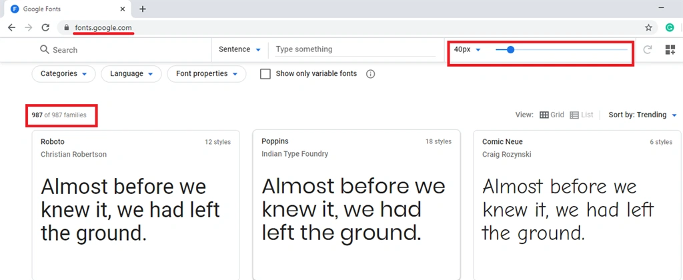The width and height of the screenshot is (683, 280).
Task: Open the Poppins font card
Action: click(x=356, y=205)
